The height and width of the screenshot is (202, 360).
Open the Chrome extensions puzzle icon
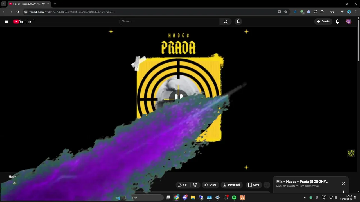[322, 12]
